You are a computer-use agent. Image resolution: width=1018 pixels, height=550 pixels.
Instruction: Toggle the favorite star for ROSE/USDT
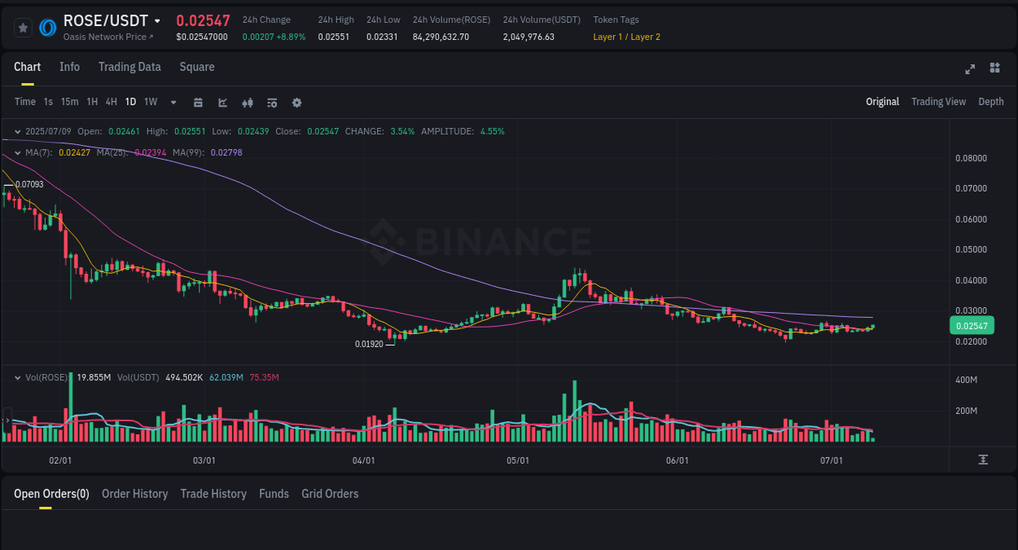click(23, 27)
